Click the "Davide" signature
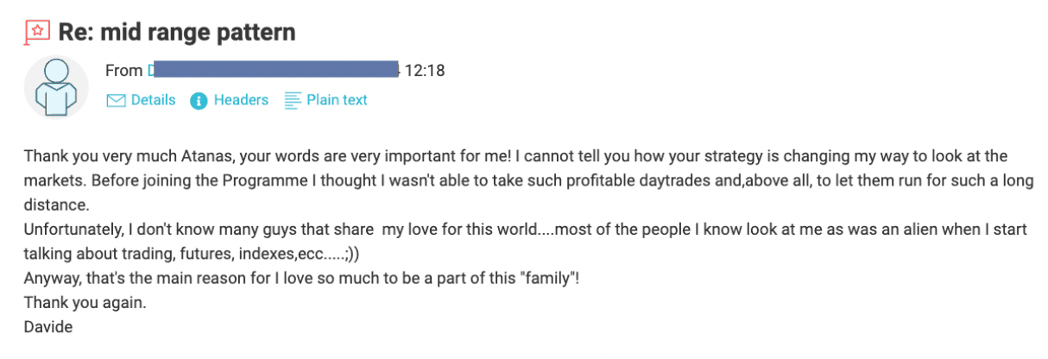 (48, 328)
